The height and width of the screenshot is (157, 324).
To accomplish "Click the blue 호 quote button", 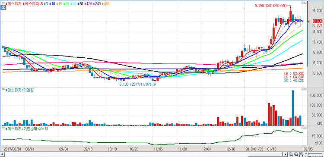I will pyautogui.click(x=3, y=7).
